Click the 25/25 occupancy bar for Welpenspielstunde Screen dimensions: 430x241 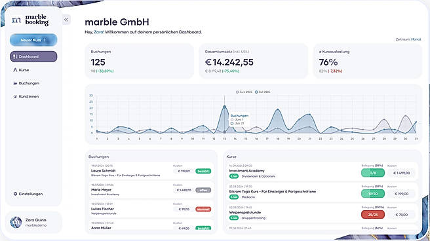[373, 215]
